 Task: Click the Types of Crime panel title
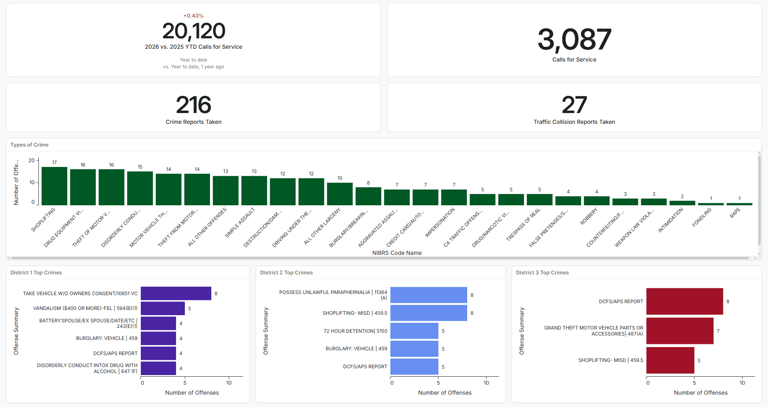pyautogui.click(x=30, y=145)
